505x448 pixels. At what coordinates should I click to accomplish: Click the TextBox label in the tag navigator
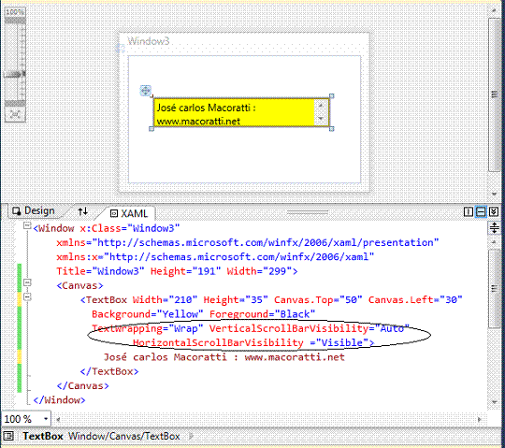click(43, 436)
